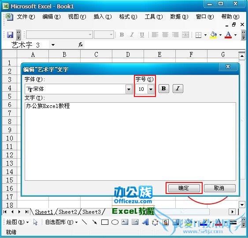
Task: Toggle Italic in the WordArt dialog
Action: pos(178,89)
